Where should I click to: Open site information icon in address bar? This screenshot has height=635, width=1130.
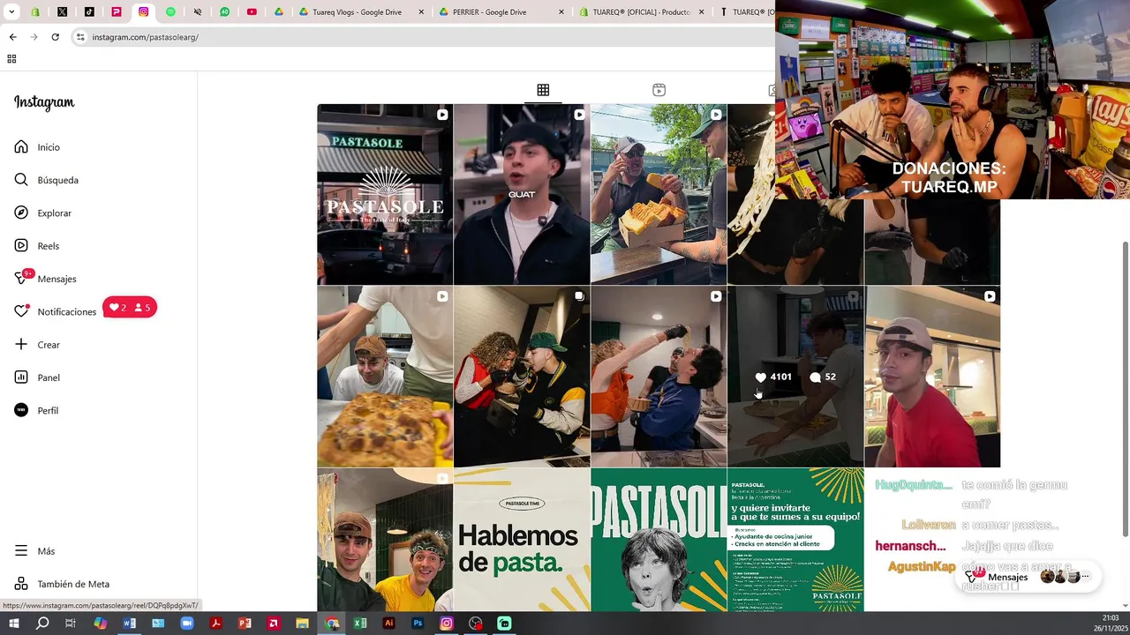[x=80, y=37]
